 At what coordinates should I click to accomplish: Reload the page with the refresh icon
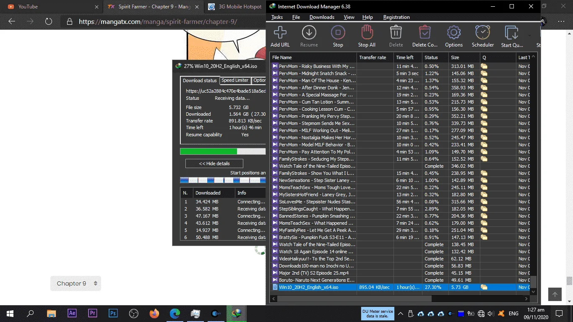pyautogui.click(x=49, y=21)
